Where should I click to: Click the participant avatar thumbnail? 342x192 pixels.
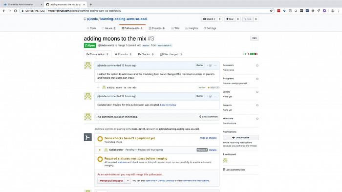point(225,160)
